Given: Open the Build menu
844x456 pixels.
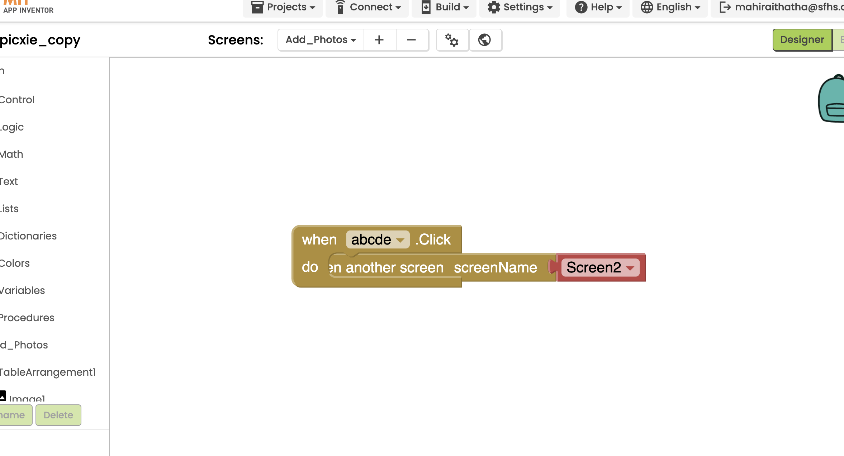Looking at the screenshot, I should (445, 7).
